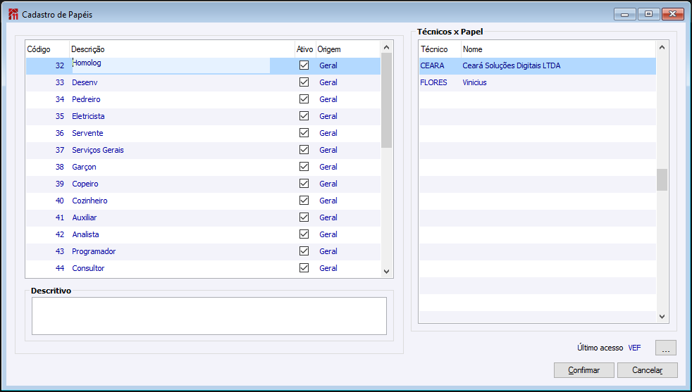
Task: Click the VEF último acesso value
Action: pyautogui.click(x=634, y=348)
